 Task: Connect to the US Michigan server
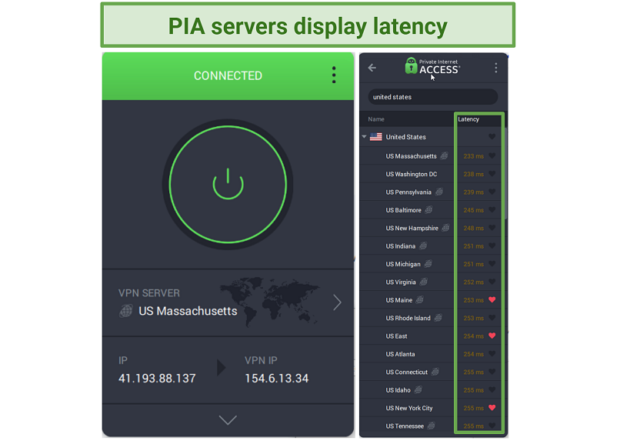pyautogui.click(x=432, y=264)
